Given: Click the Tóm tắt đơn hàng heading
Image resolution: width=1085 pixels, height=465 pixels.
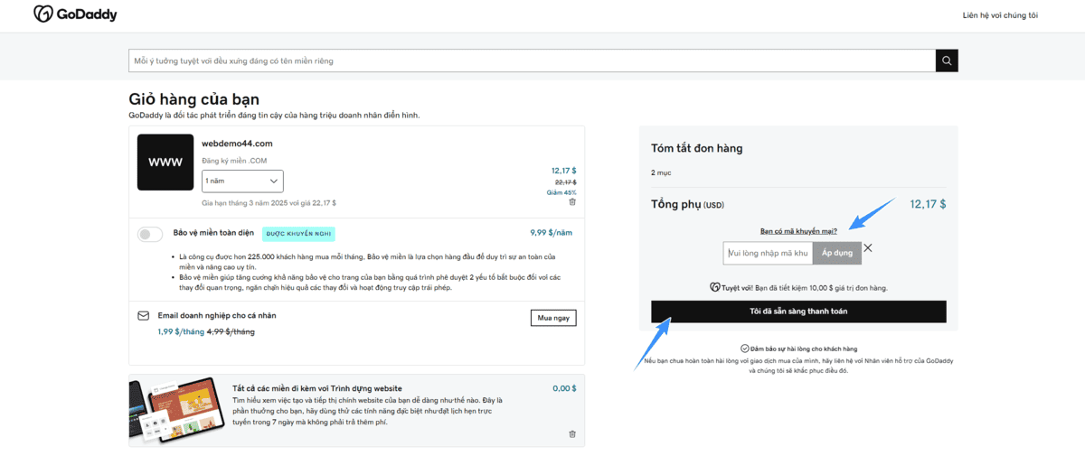Looking at the screenshot, I should (697, 148).
